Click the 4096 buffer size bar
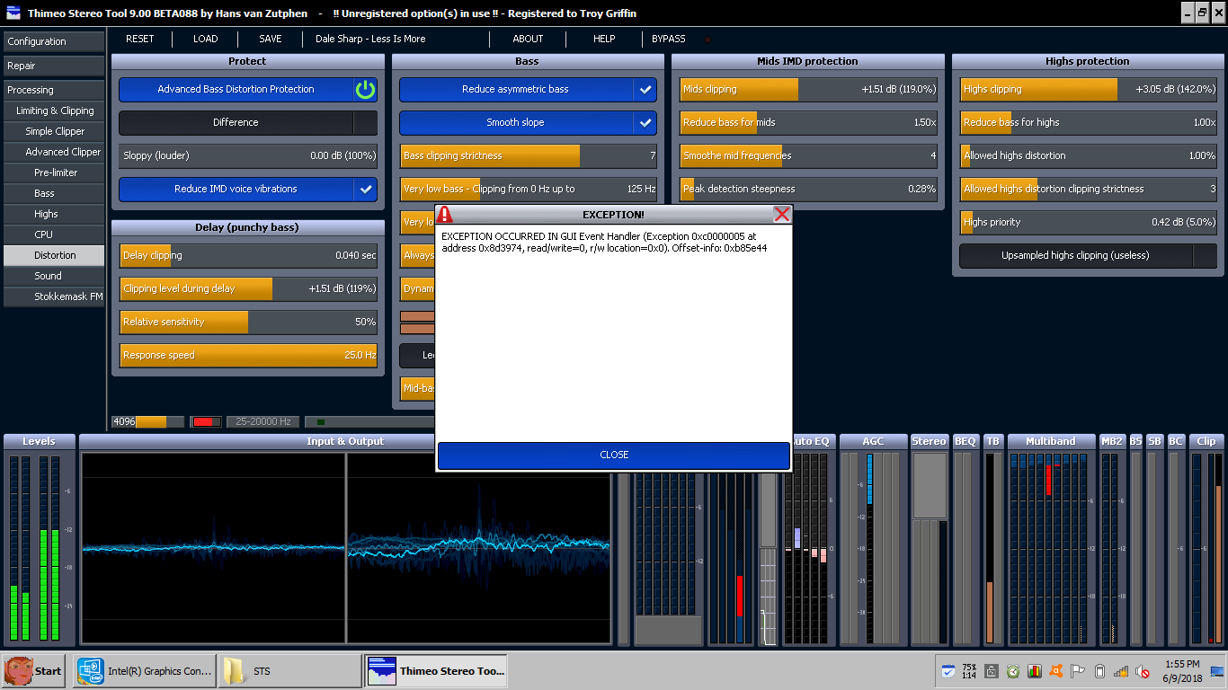 pos(147,421)
